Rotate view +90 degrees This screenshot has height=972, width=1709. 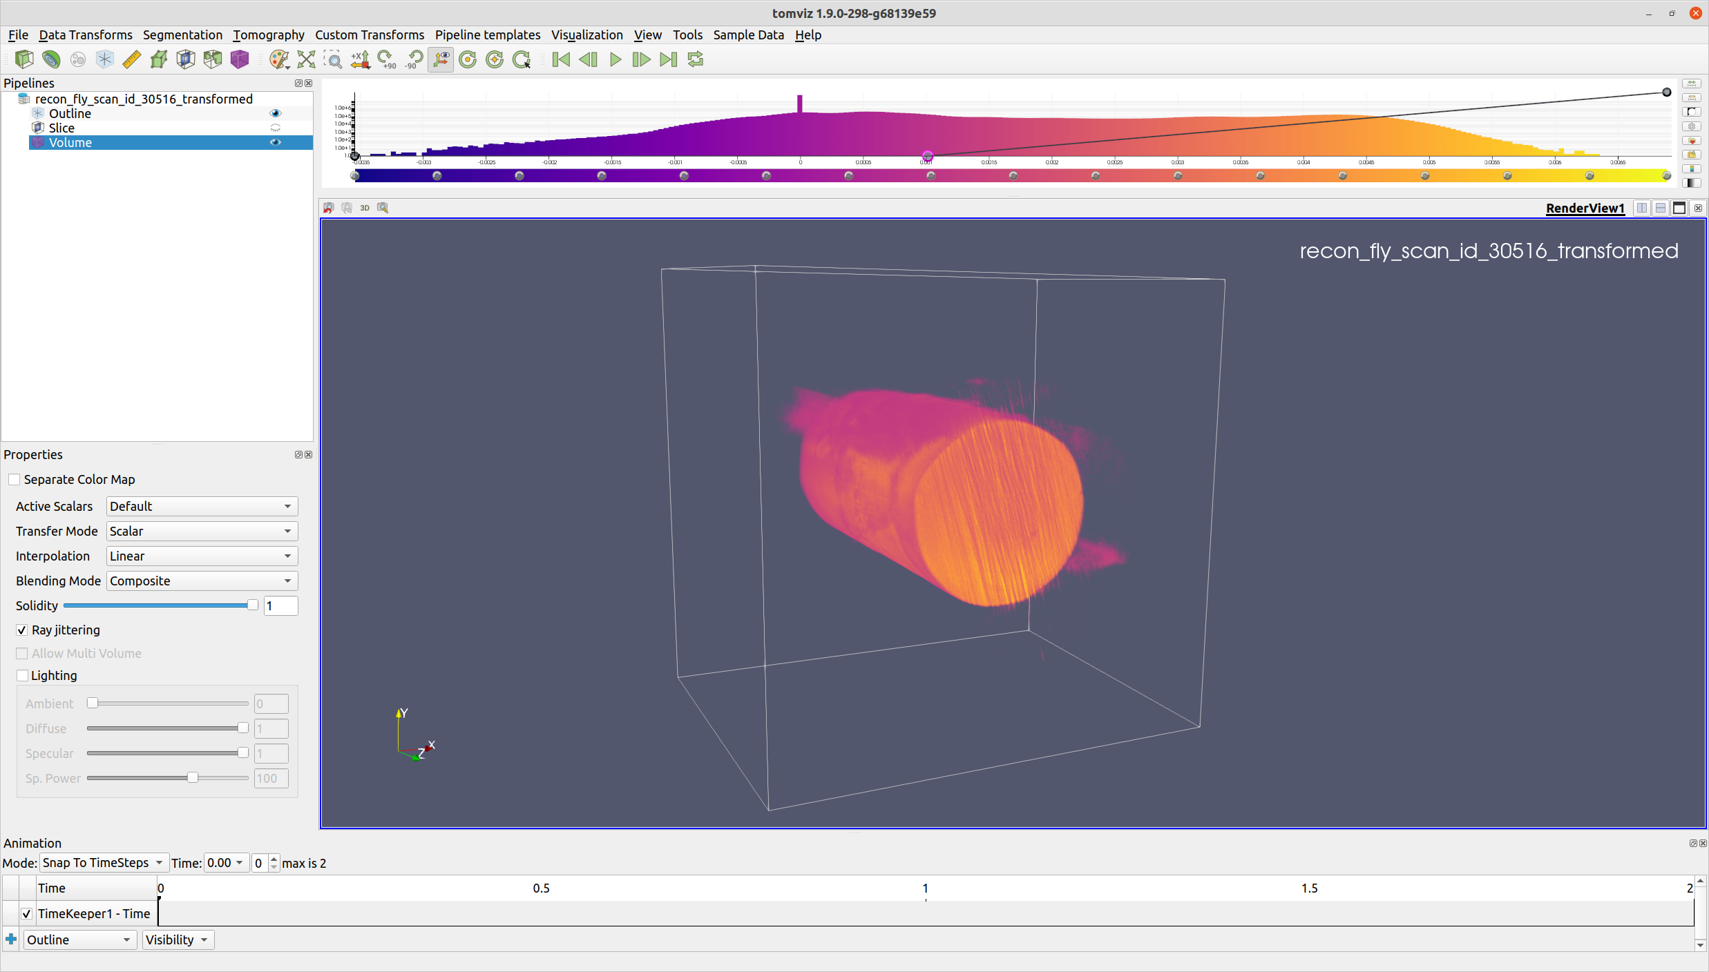coord(386,59)
